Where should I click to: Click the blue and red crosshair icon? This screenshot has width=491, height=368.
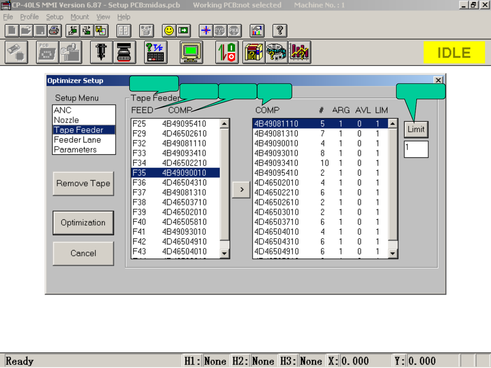pos(206,31)
